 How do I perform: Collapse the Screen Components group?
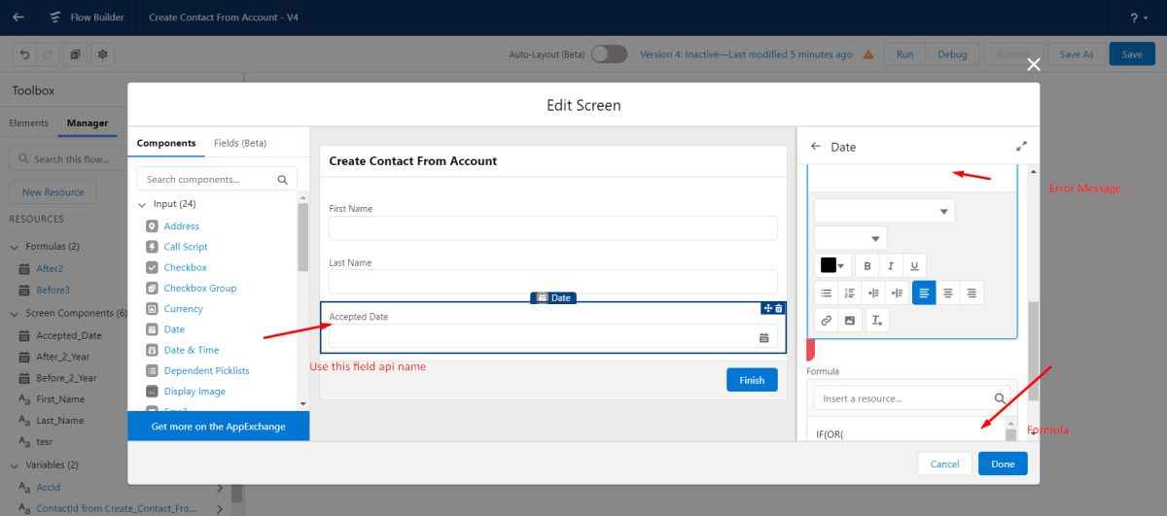point(15,314)
